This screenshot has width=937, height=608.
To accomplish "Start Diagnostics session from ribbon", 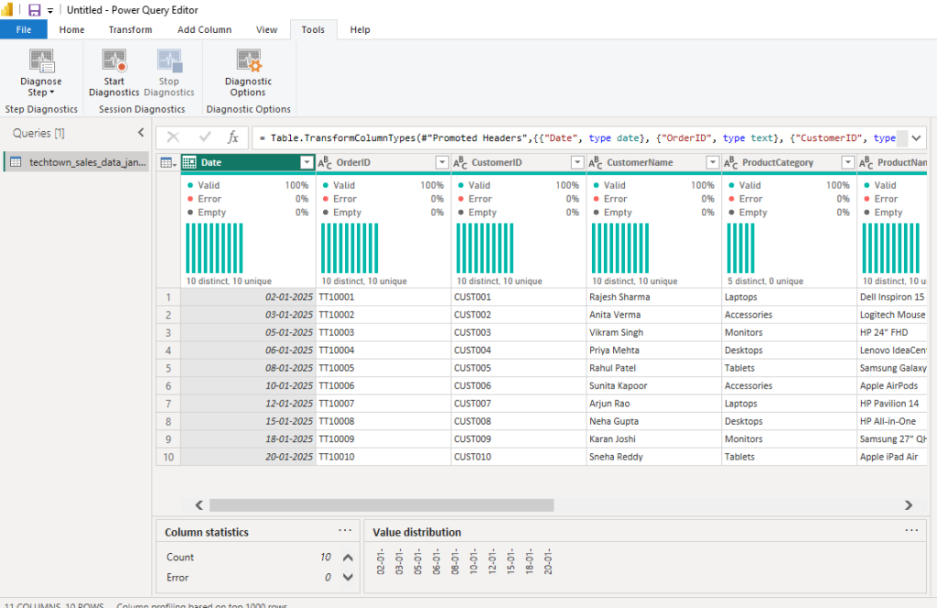I will tap(114, 63).
